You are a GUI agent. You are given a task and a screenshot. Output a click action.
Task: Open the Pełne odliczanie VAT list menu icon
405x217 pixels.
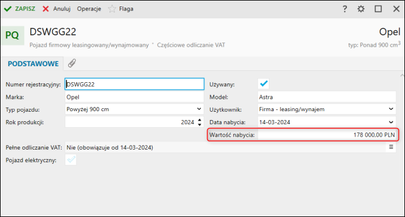click(x=391, y=147)
